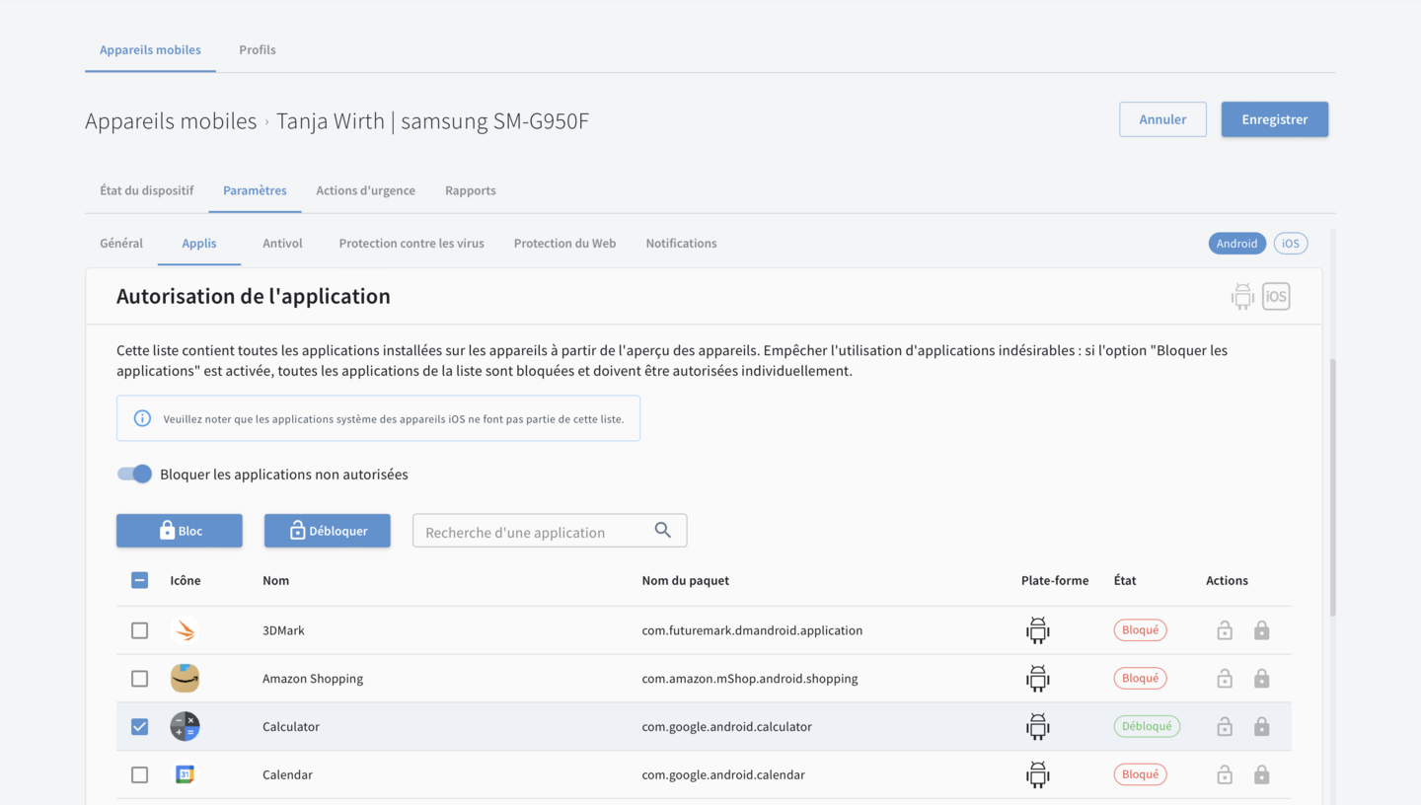1421x805 pixels.
Task: Click the Enregistrer button
Action: [x=1274, y=119]
